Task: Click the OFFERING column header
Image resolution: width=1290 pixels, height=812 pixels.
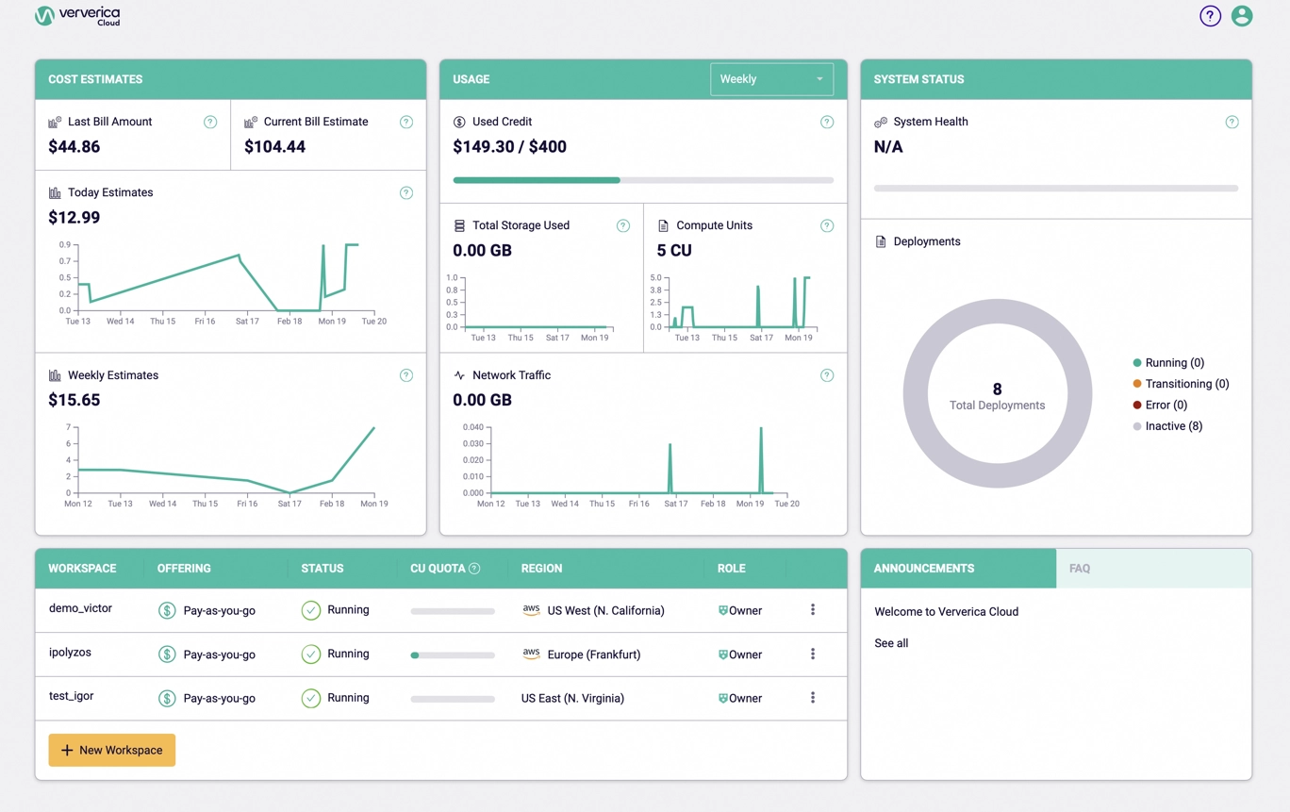Action: point(184,569)
